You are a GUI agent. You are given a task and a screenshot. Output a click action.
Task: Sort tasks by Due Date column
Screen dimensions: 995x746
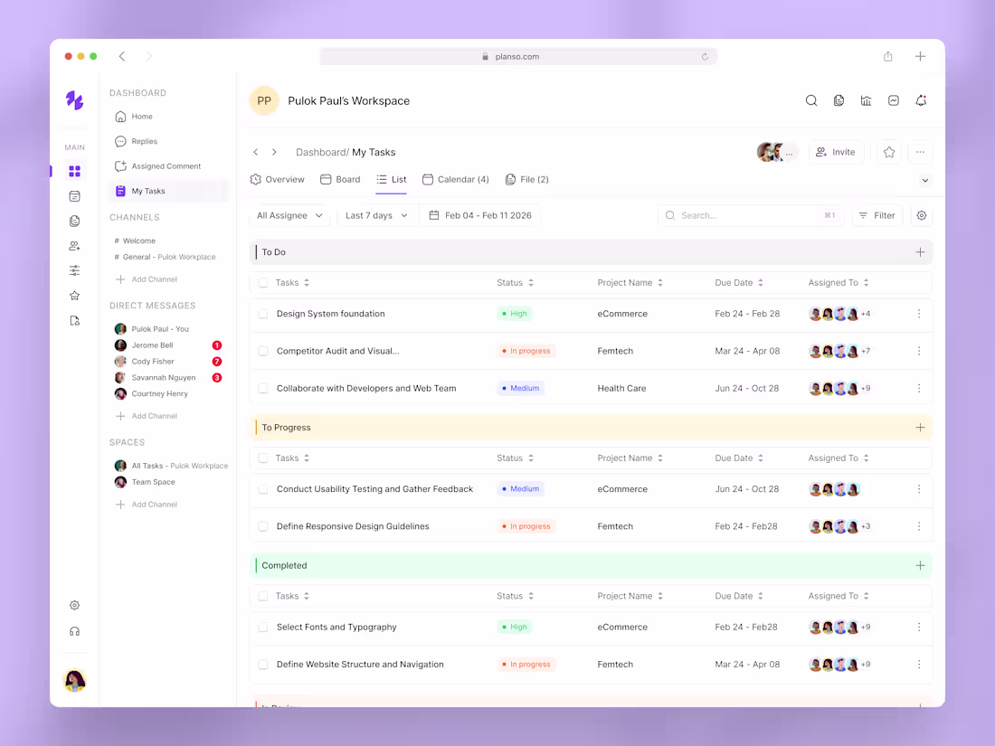[739, 282]
